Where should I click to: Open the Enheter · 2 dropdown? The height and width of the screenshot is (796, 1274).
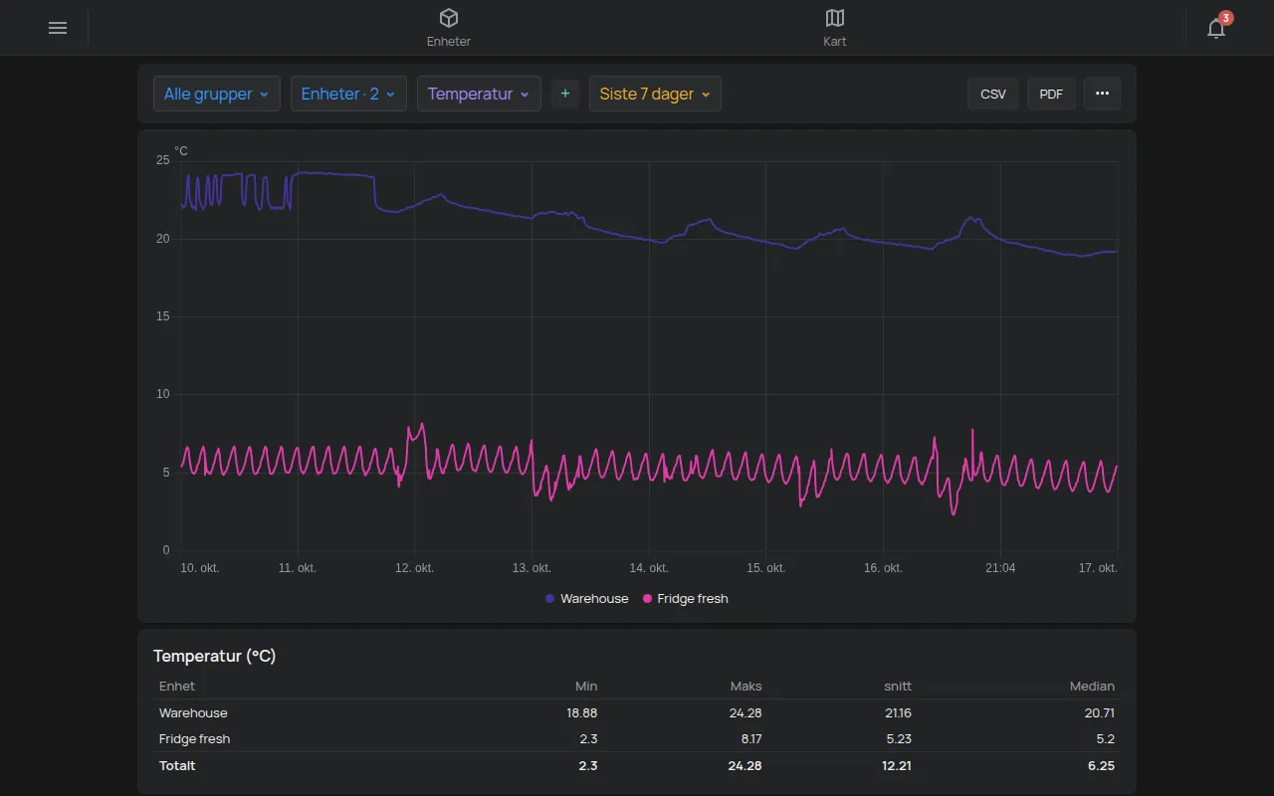tap(348, 94)
